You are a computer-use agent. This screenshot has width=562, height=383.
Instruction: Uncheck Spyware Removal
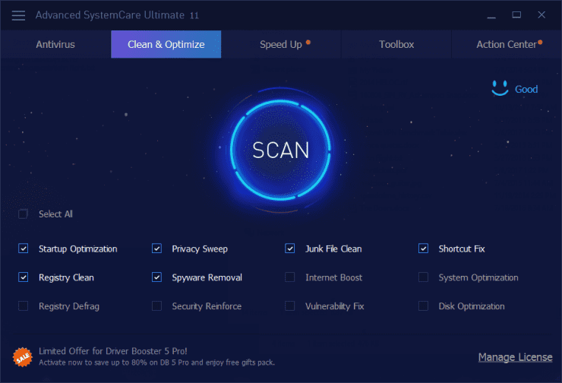(156, 277)
